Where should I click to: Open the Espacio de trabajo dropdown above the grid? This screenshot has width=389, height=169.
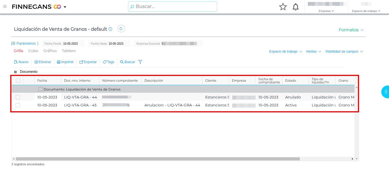point(286,51)
